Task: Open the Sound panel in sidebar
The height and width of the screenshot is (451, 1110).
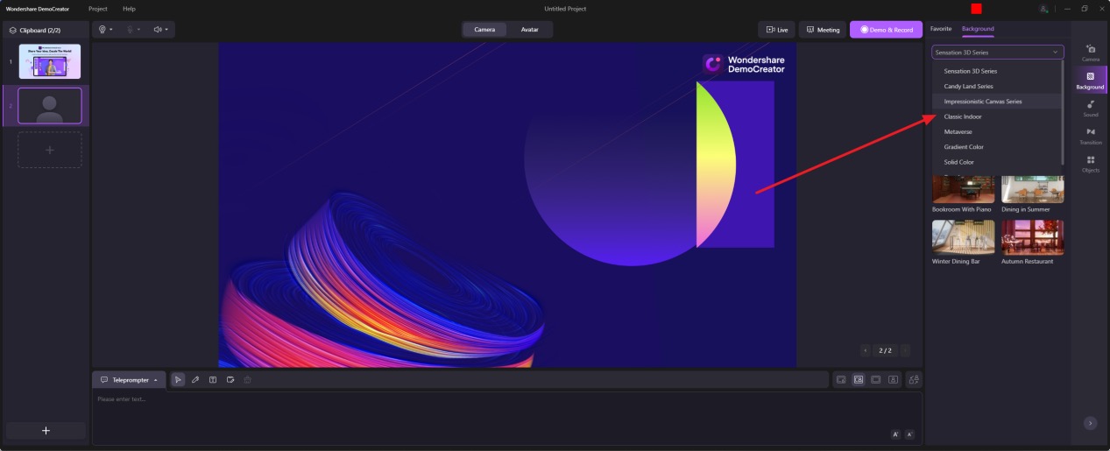Action: 1090,108
